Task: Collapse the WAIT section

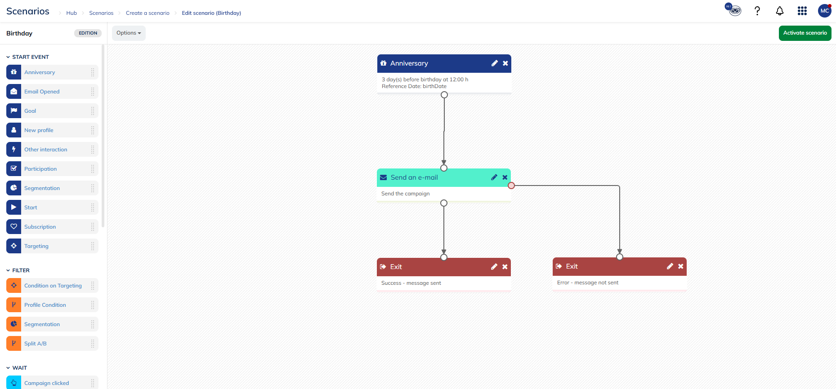Action: [8, 368]
